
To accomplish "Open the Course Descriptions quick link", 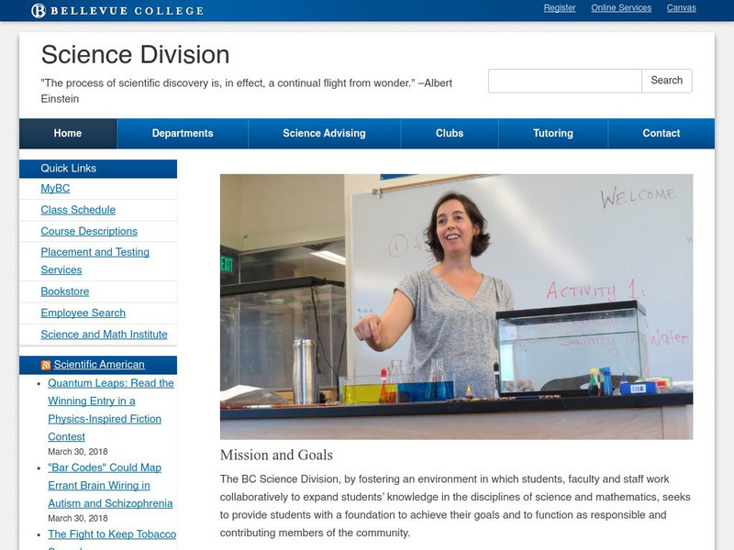I will [89, 232].
